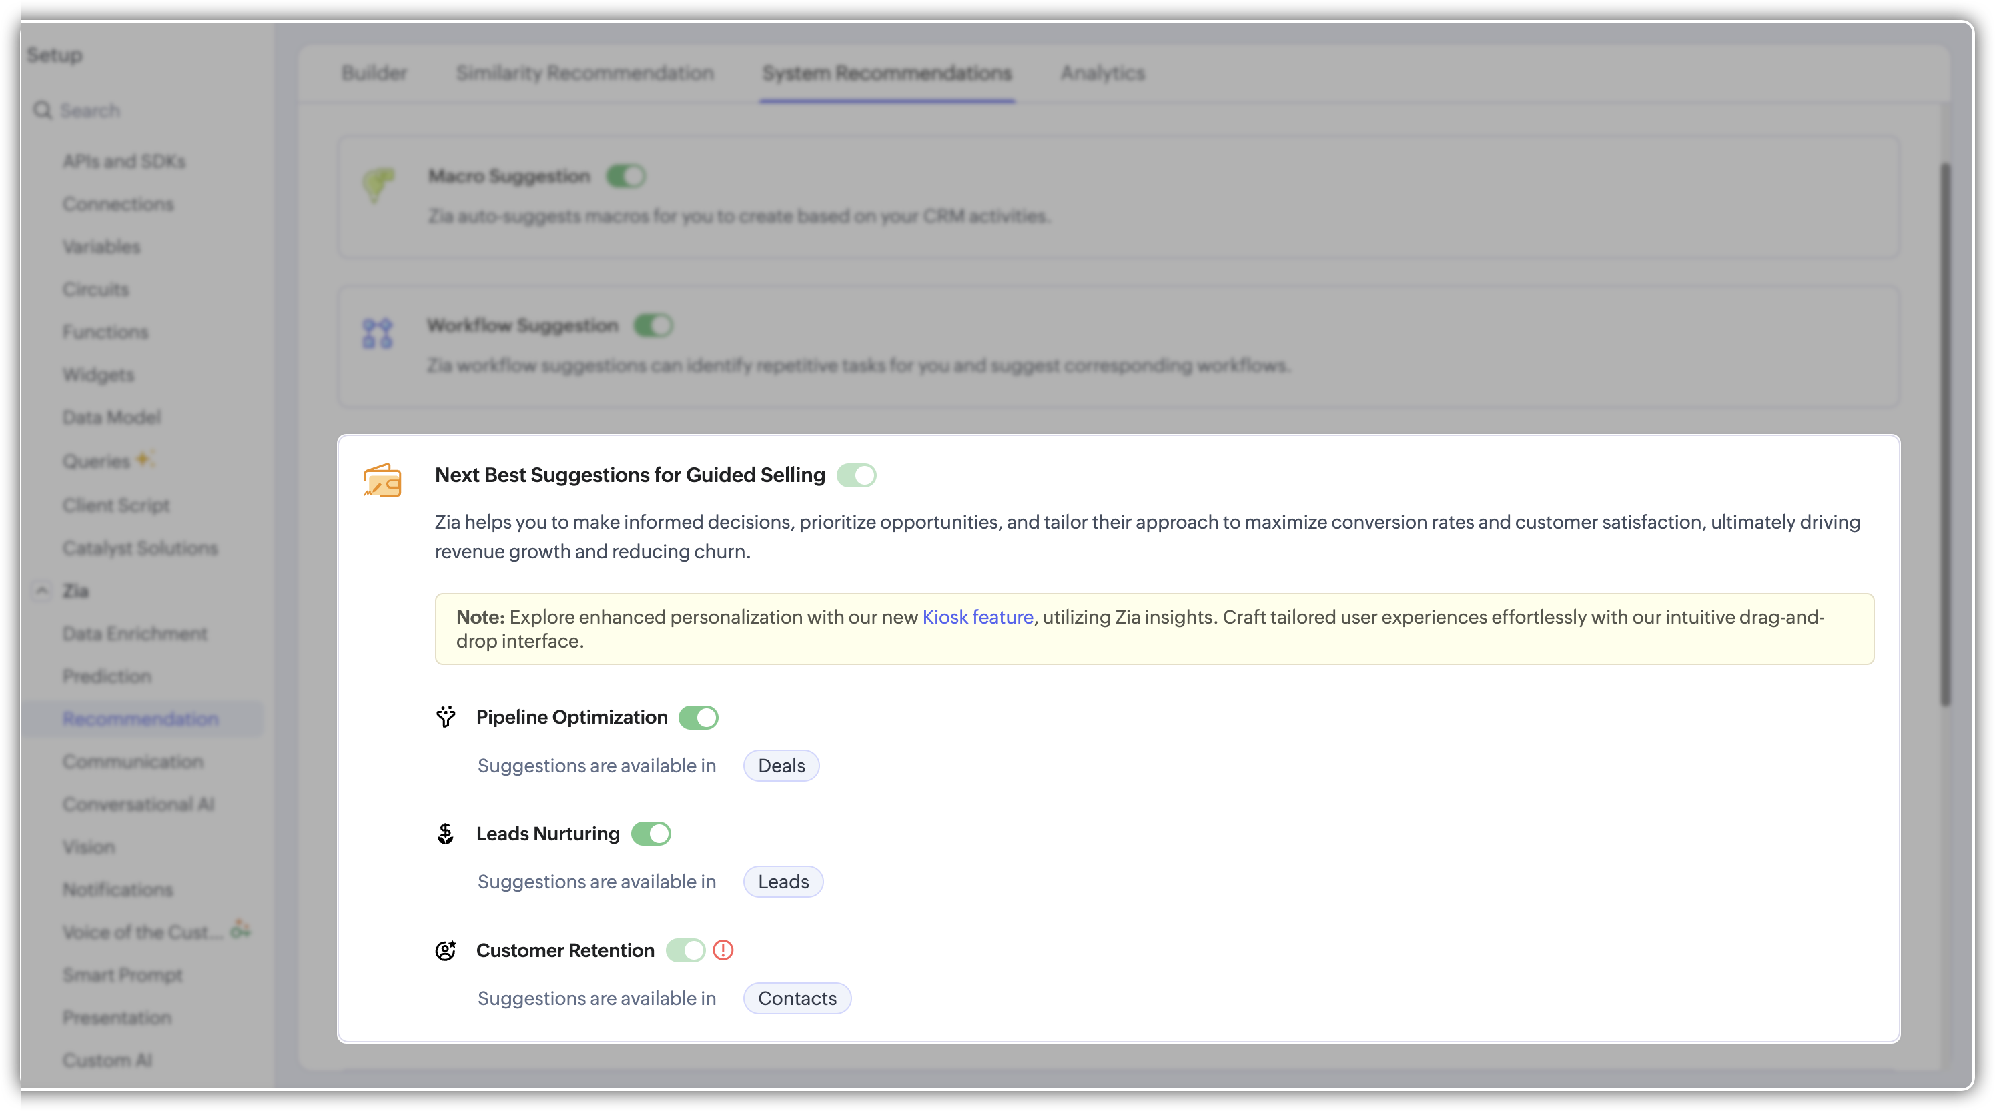Click the Contacts module pill
Image resolution: width=1995 pixels, height=1111 pixels.
tap(797, 999)
